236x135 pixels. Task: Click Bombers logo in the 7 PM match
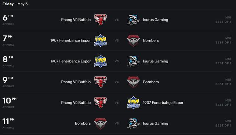click(133, 40)
